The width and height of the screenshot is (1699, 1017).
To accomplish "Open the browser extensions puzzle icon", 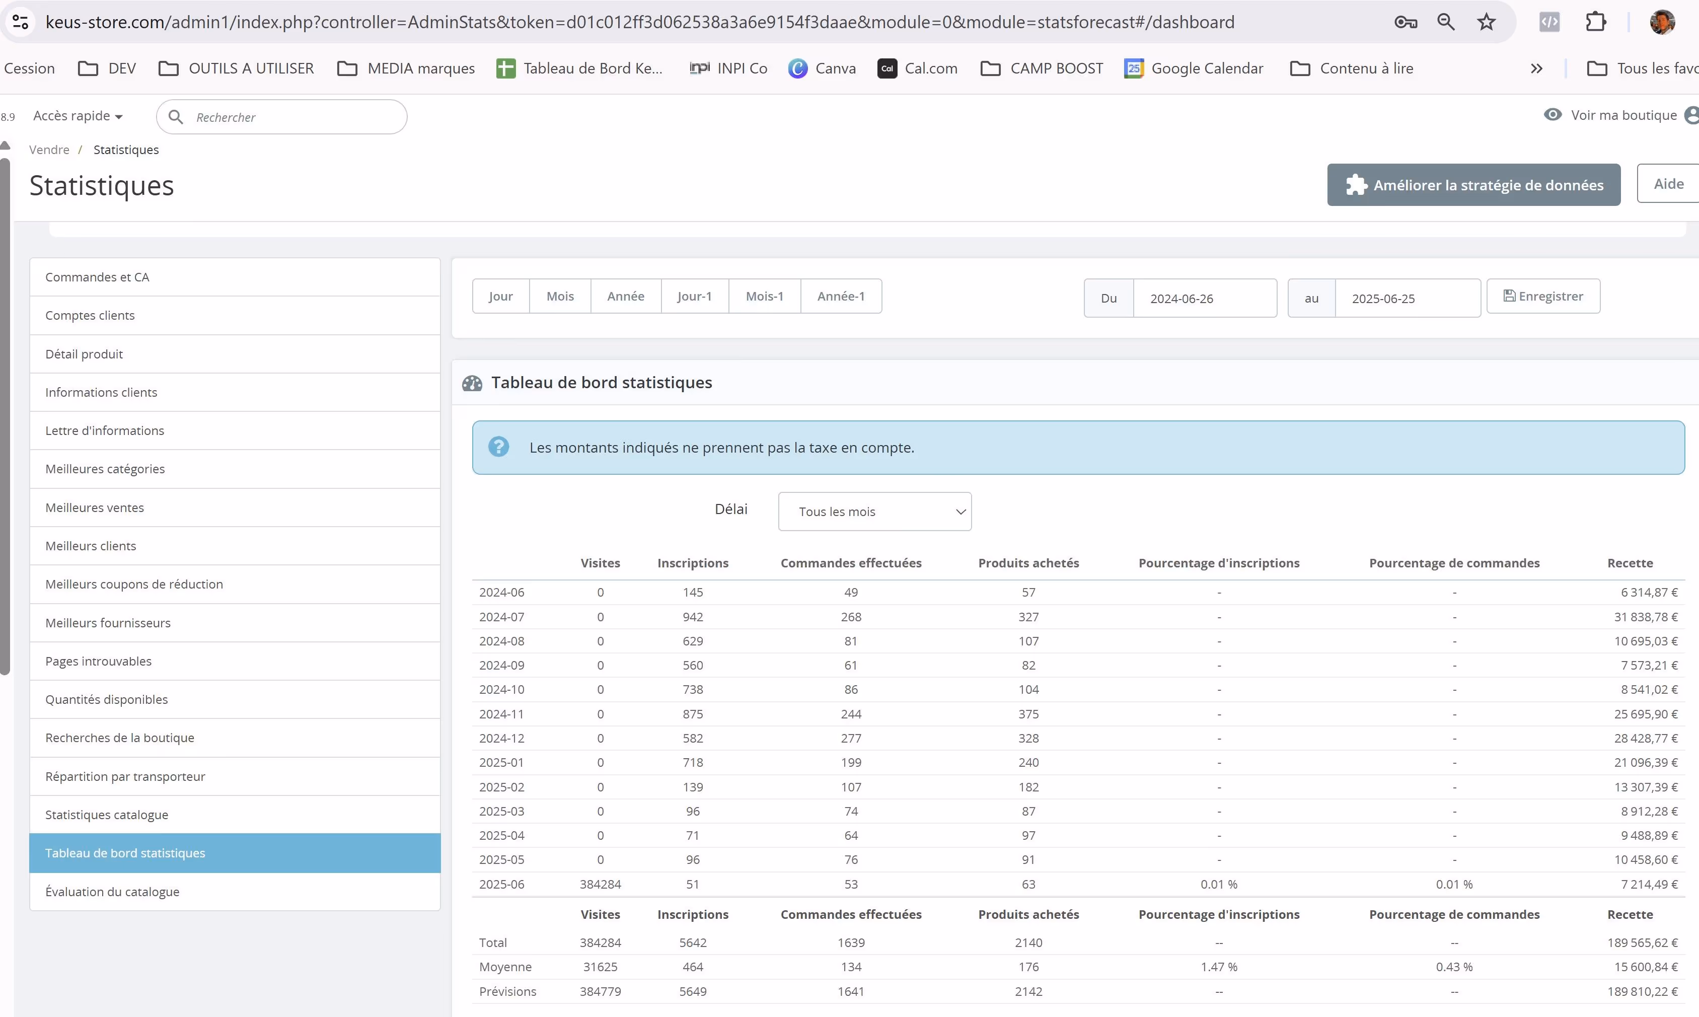I will (x=1596, y=22).
